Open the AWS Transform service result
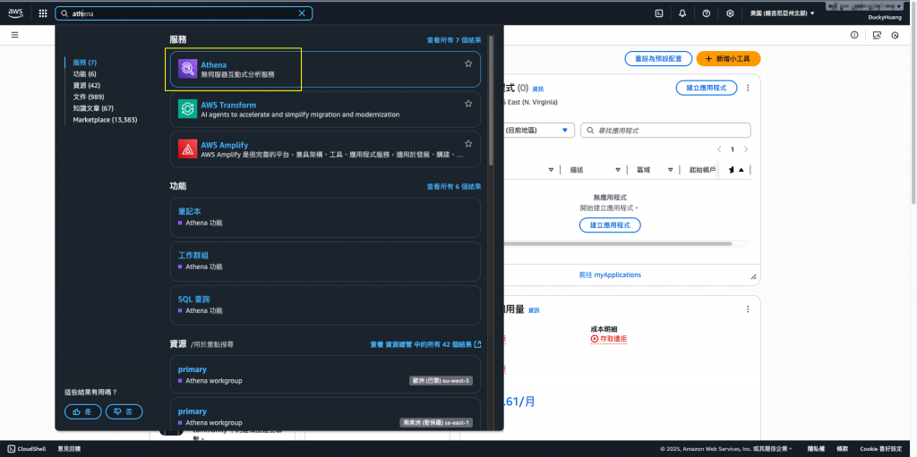 (x=325, y=109)
